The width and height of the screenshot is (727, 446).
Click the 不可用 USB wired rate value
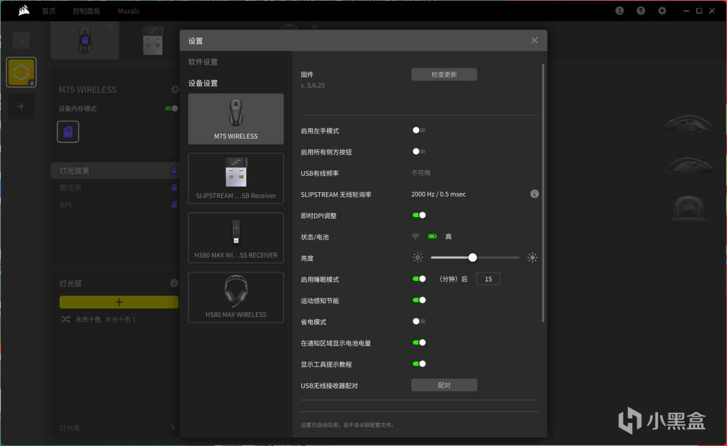pyautogui.click(x=421, y=173)
